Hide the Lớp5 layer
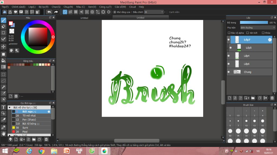Image resolution: width=277 pixels, height=155 pixels. point(230,48)
